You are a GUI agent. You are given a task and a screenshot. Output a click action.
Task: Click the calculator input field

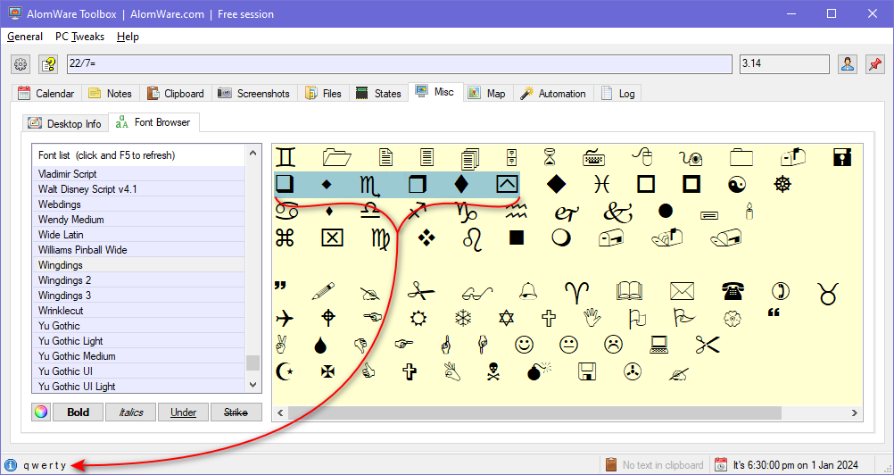[398, 64]
